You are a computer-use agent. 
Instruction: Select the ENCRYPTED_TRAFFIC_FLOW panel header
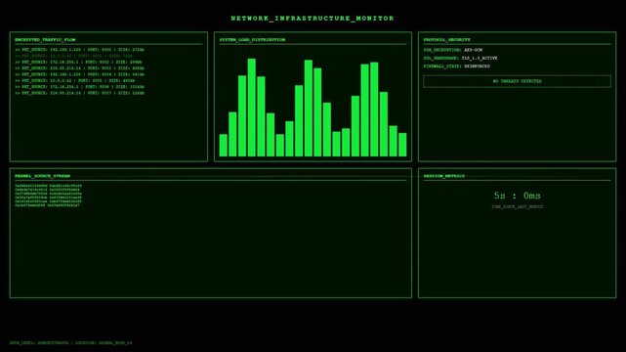tap(45, 40)
